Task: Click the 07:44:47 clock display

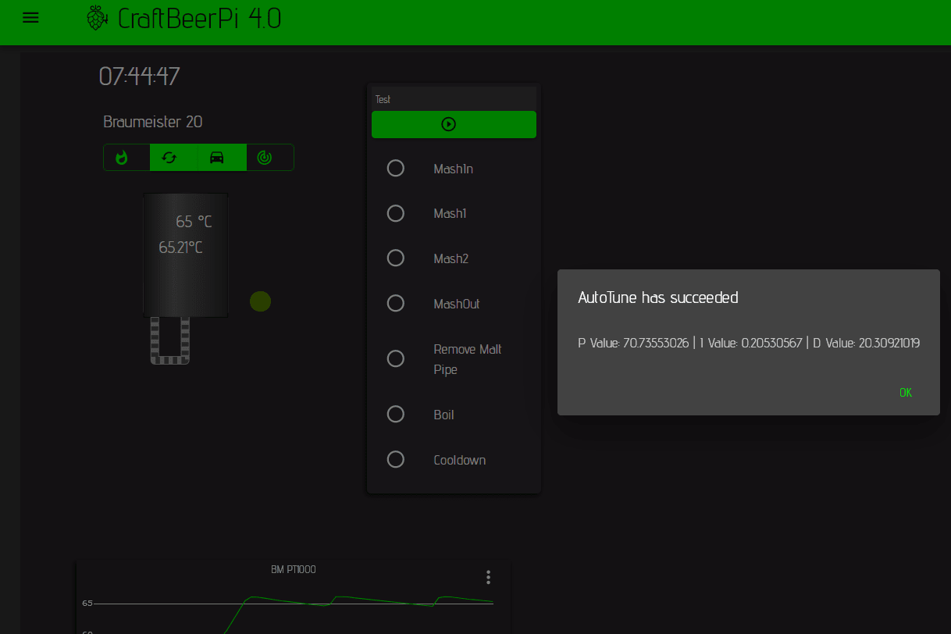Action: coord(139,76)
